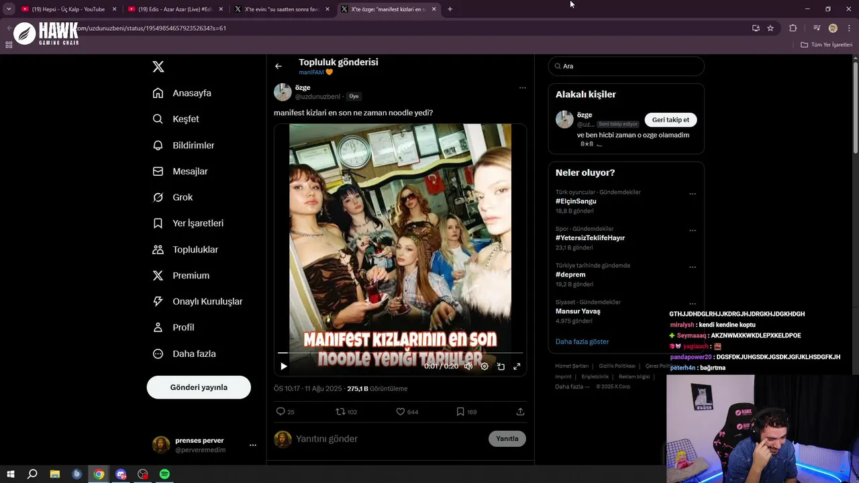Open browser extensions puzzle icon
859x483 pixels.
click(x=793, y=28)
